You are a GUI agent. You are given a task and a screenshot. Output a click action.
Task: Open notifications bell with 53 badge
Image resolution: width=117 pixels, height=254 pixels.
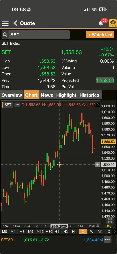[x=101, y=23]
